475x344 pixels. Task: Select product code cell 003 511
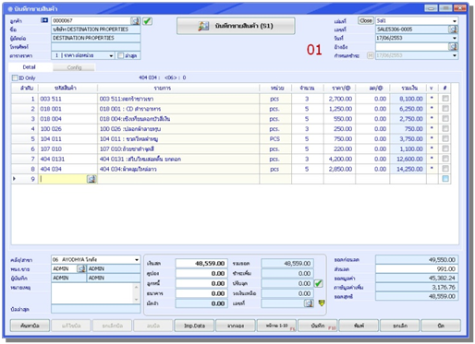tap(67, 99)
